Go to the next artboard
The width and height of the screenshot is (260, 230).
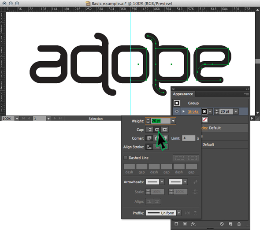(x=55, y=118)
